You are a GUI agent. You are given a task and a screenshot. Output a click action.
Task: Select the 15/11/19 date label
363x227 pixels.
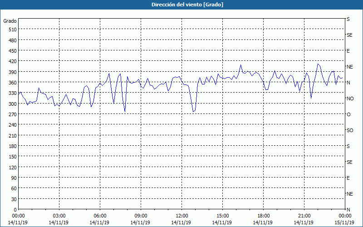click(344, 222)
